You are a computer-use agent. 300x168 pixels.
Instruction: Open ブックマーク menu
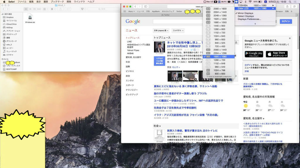tap(57, 2)
